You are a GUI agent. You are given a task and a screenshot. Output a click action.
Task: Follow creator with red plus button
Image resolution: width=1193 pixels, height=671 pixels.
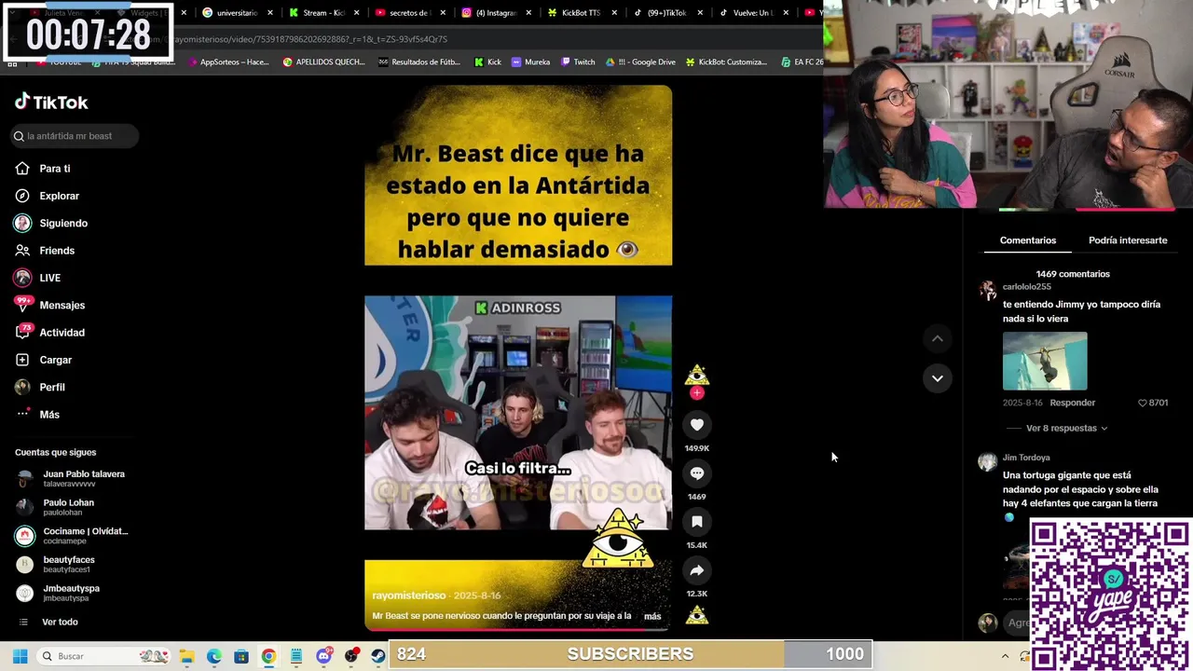pyautogui.click(x=697, y=393)
